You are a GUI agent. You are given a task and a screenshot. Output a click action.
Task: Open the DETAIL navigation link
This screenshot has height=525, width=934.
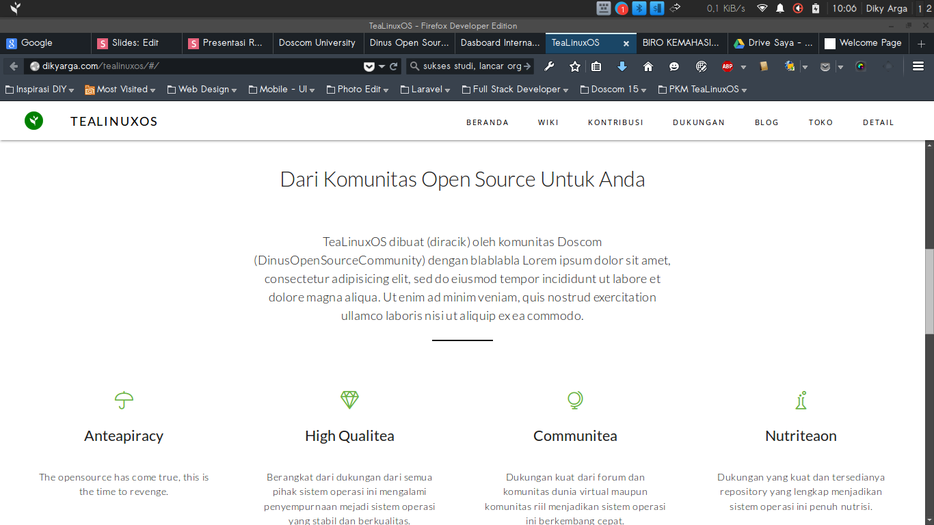point(879,122)
